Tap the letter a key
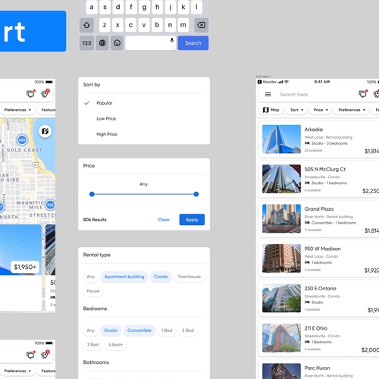 (x=92, y=7)
